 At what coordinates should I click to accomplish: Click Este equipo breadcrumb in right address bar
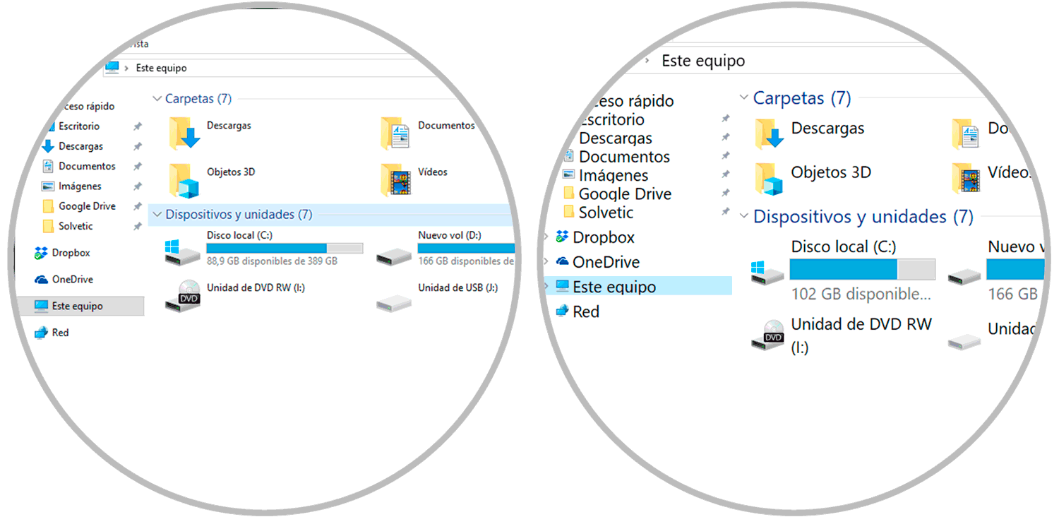[702, 61]
